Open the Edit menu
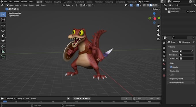The height and width of the screenshot is (107, 196). coord(10,1)
